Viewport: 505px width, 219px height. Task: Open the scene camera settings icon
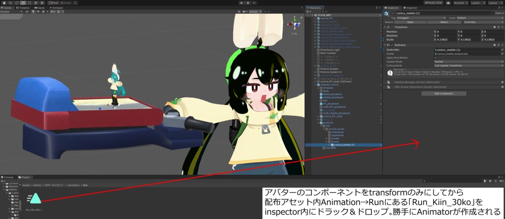pyautogui.click(x=244, y=12)
